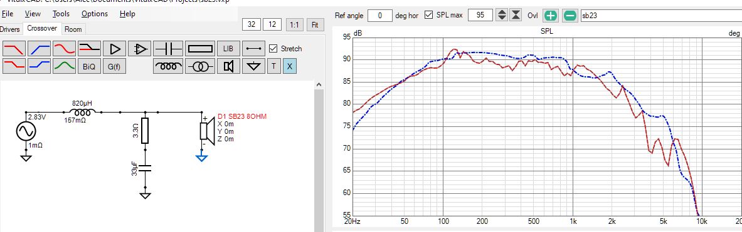This screenshot has width=742, height=232.
Task: Click the 1mΩ source impedance label
Action: (36, 145)
